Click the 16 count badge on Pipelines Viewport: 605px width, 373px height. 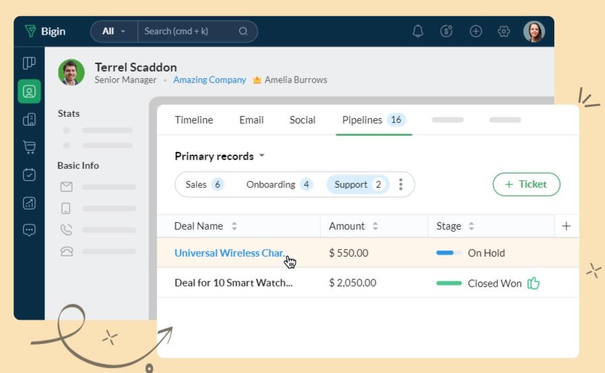click(x=396, y=120)
